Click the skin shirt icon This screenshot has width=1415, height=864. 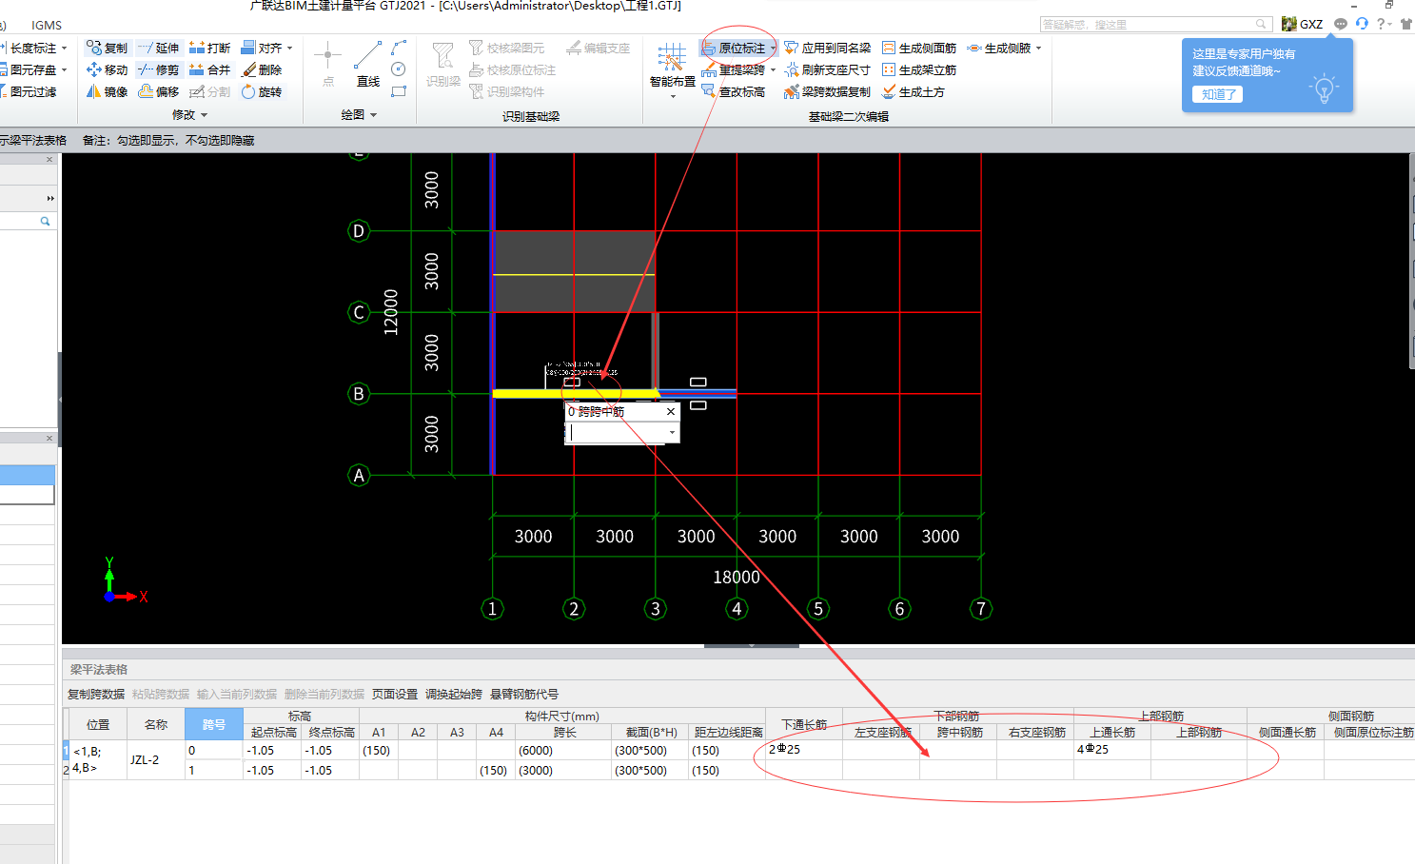(x=1405, y=24)
